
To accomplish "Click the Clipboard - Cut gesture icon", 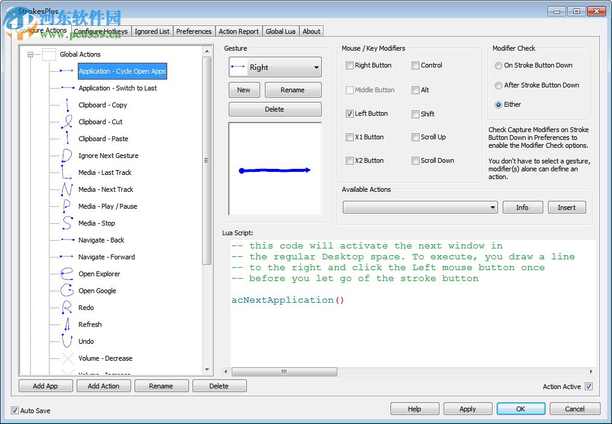I will (x=68, y=122).
